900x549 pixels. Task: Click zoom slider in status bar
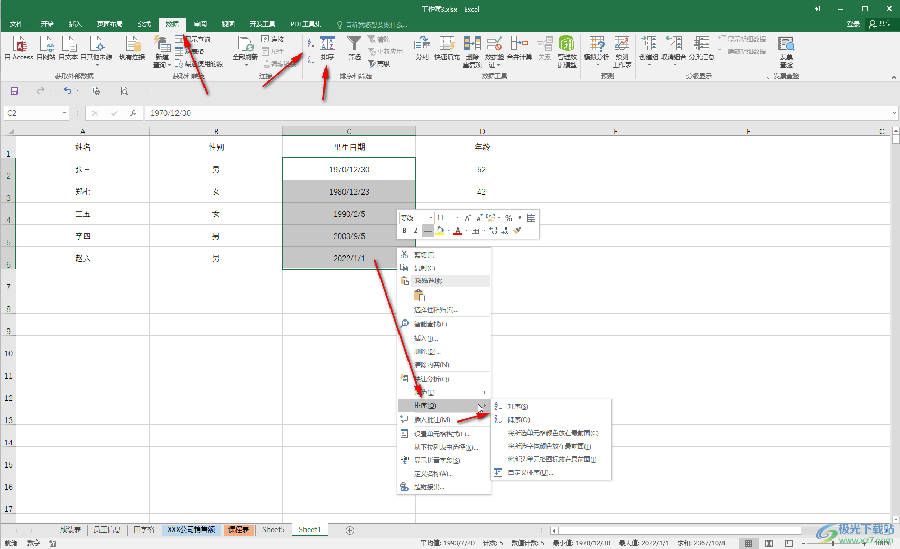[x=834, y=543]
